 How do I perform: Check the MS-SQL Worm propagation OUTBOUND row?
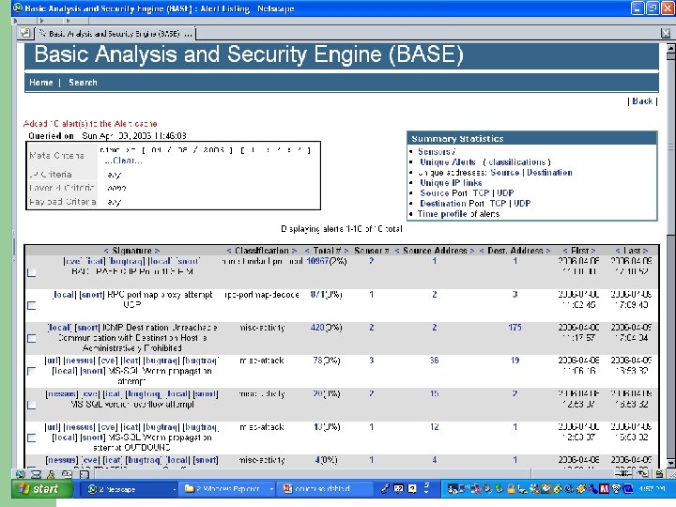pyautogui.click(x=32, y=438)
